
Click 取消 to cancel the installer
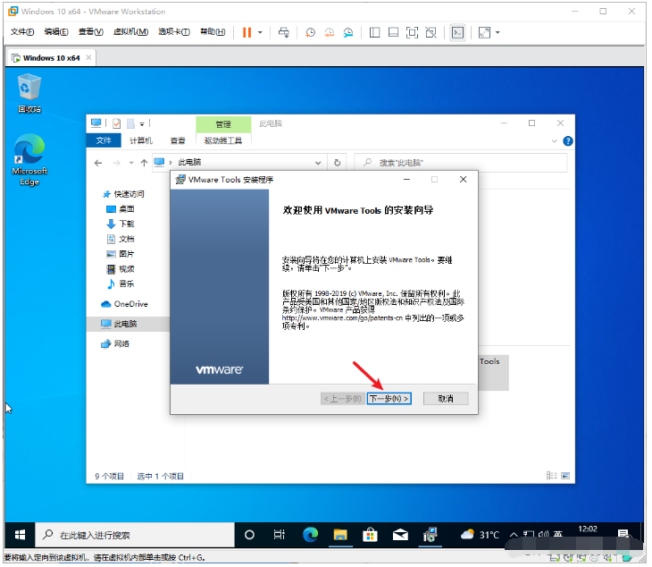click(x=446, y=398)
